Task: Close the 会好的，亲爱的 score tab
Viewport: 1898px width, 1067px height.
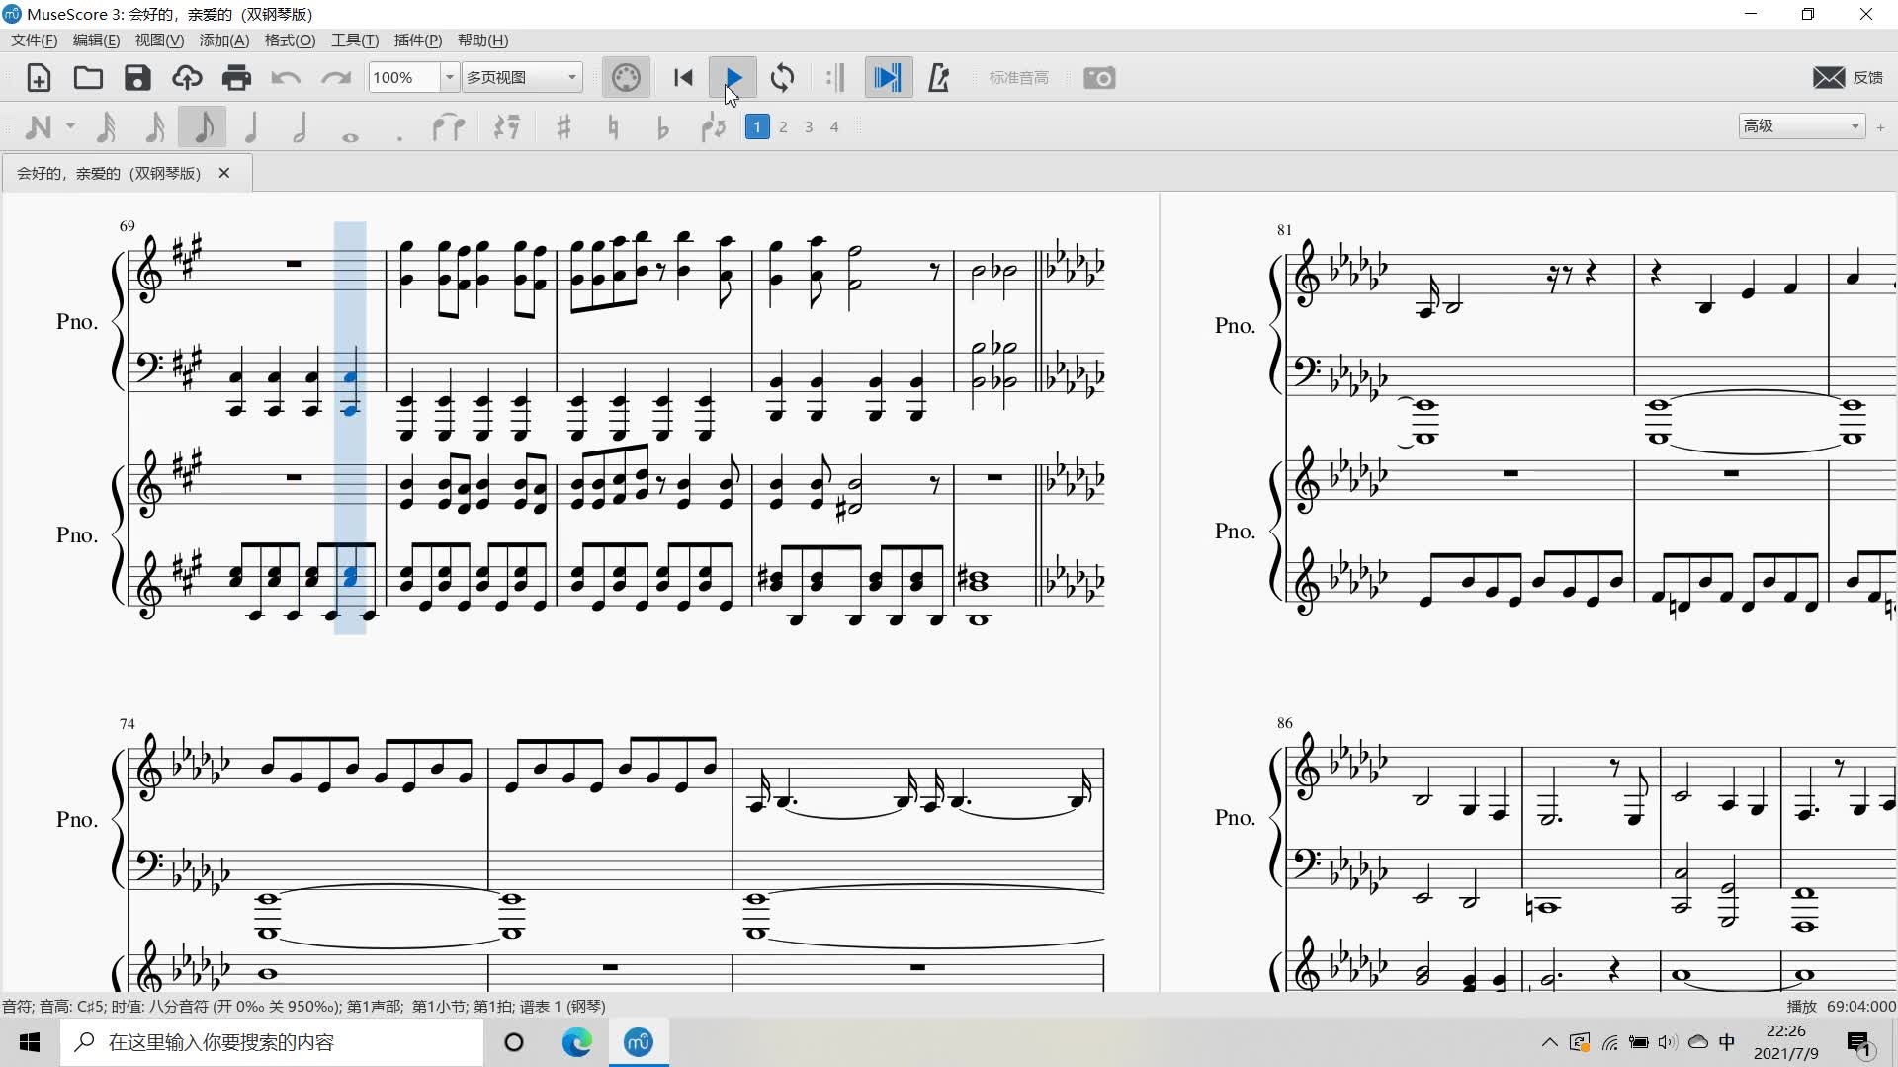Action: [x=224, y=173]
